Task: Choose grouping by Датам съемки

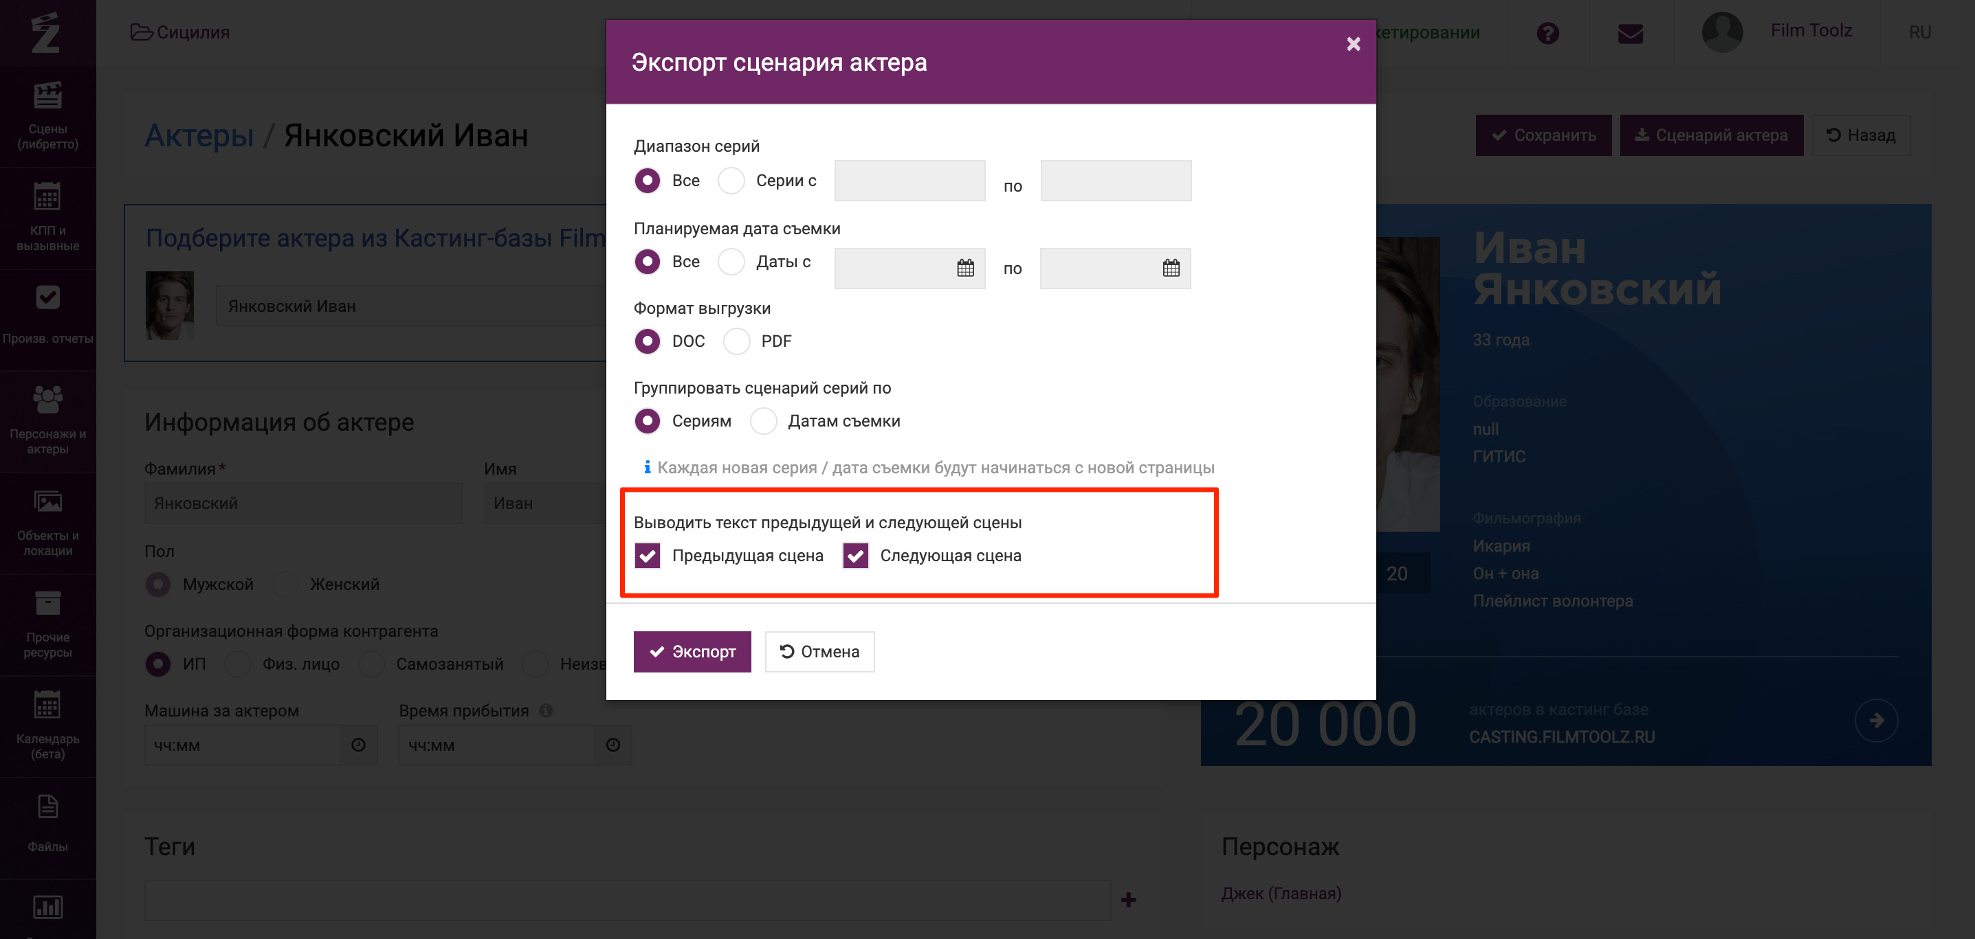Action: coord(764,421)
